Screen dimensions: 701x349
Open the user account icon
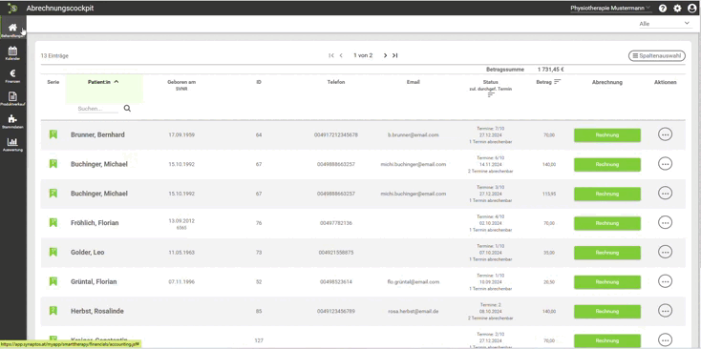coord(692,8)
